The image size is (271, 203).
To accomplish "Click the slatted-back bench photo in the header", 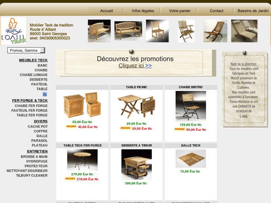I will [128, 31].
